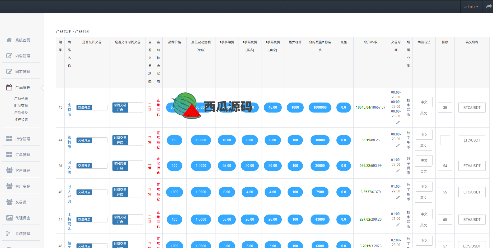This screenshot has height=248, width=493.
Task: Edit trading time pencil for row 44
Action: click(x=398, y=145)
